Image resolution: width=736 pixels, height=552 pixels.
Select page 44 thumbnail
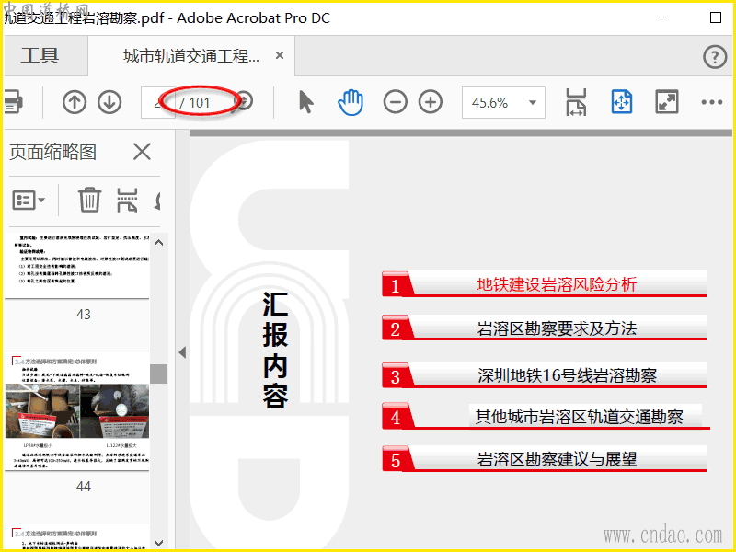77,411
